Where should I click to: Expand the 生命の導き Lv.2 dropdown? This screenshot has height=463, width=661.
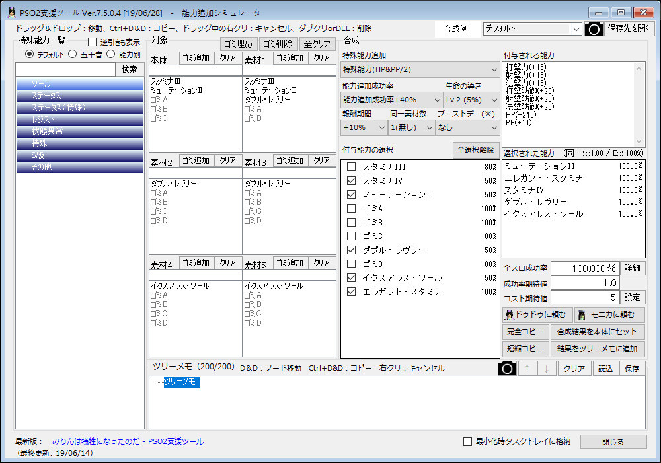[472, 99]
